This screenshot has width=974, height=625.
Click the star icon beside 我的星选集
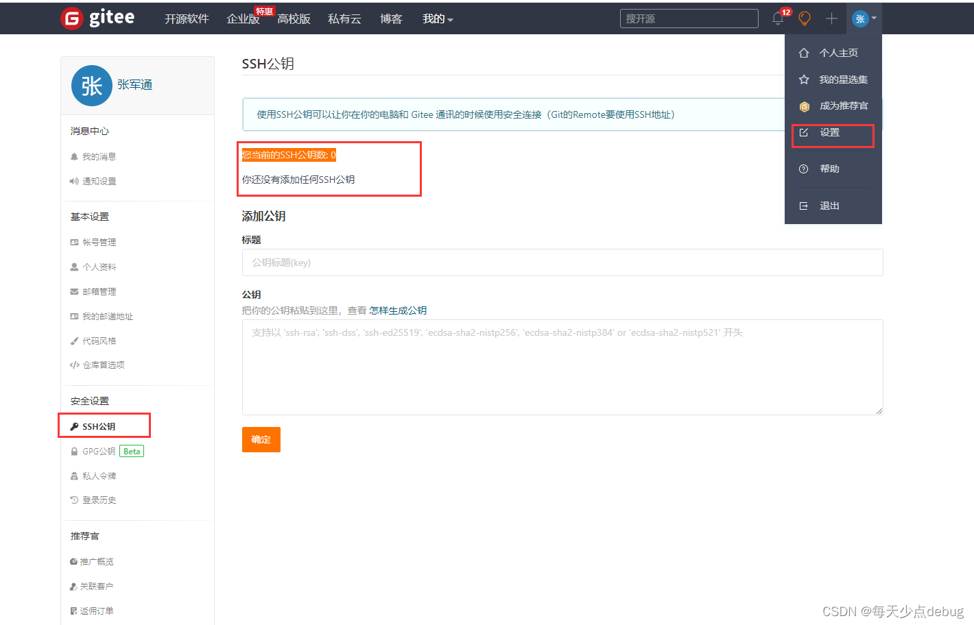804,79
